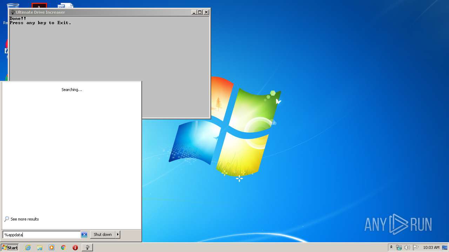Open the clock showing 10:03 AM
449x252 pixels.
click(x=431, y=247)
